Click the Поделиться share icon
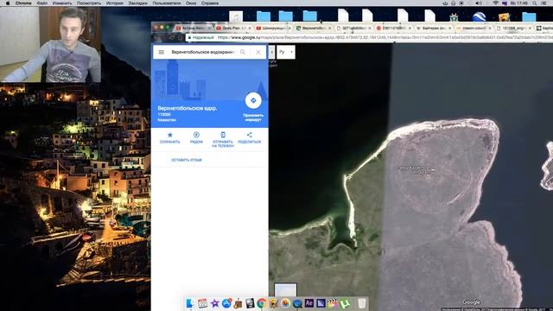The image size is (553, 311). pos(250,135)
